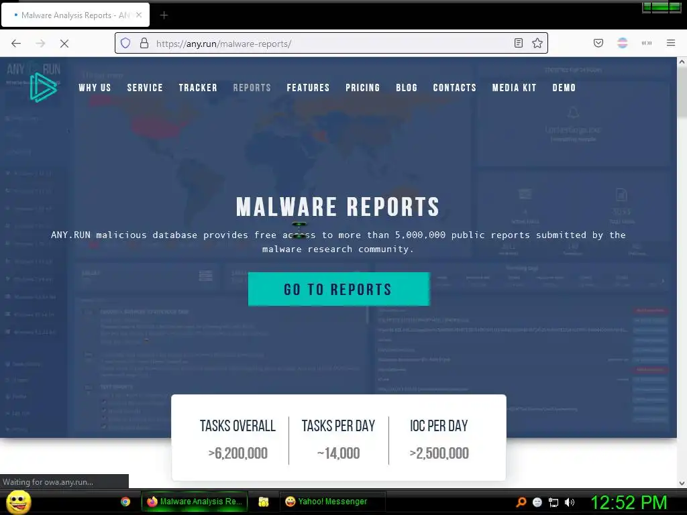Open SERVICE menu item
The image size is (687, 515).
(x=145, y=88)
